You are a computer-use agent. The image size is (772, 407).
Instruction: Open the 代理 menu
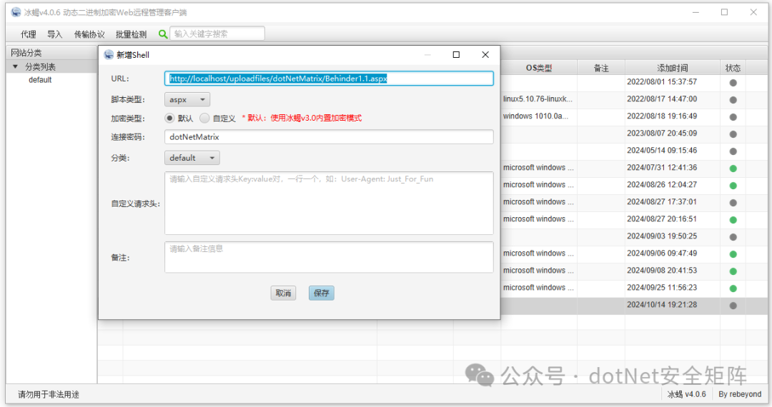pos(29,34)
